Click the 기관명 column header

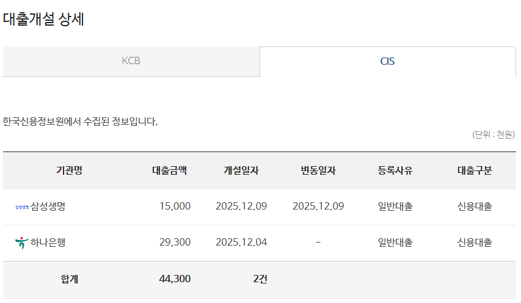(69, 170)
